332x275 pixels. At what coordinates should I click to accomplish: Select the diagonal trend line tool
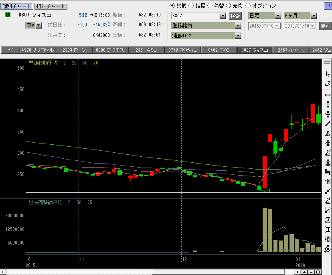328,123
